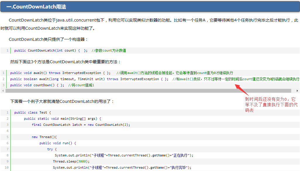Click the intro paragraph mentioning java.util.concurrent包下
This screenshot has height=171, width=300.
150,24
